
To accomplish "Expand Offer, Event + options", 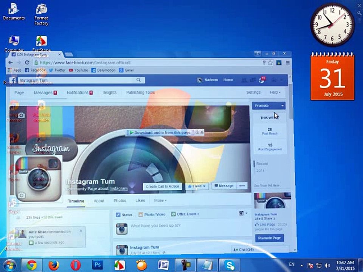I will (185, 214).
